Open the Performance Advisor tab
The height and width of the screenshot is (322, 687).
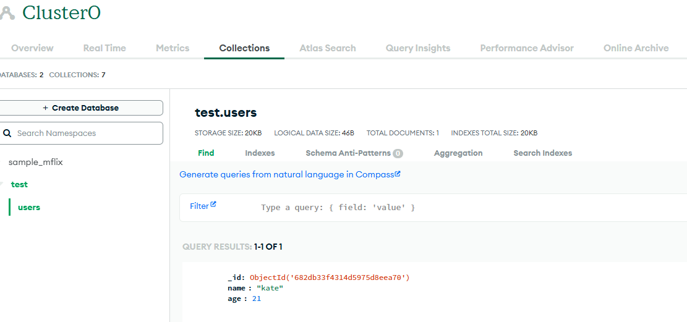click(527, 48)
